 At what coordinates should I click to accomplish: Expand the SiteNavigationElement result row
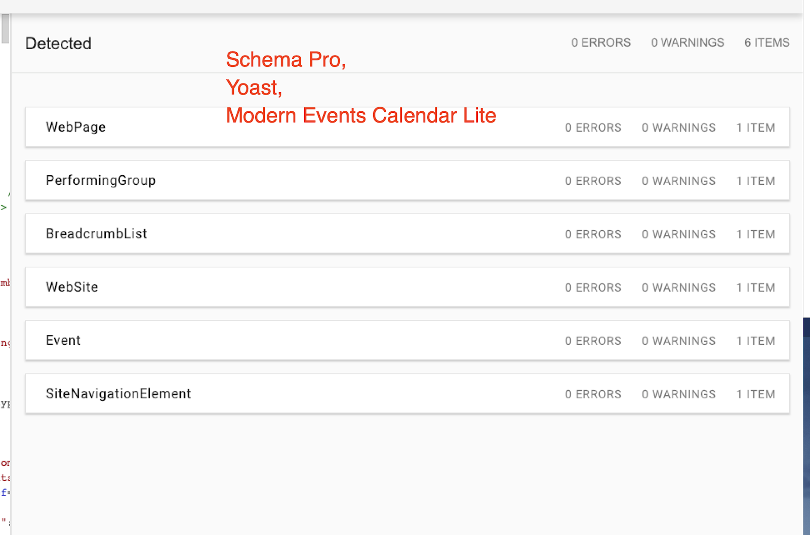click(118, 394)
